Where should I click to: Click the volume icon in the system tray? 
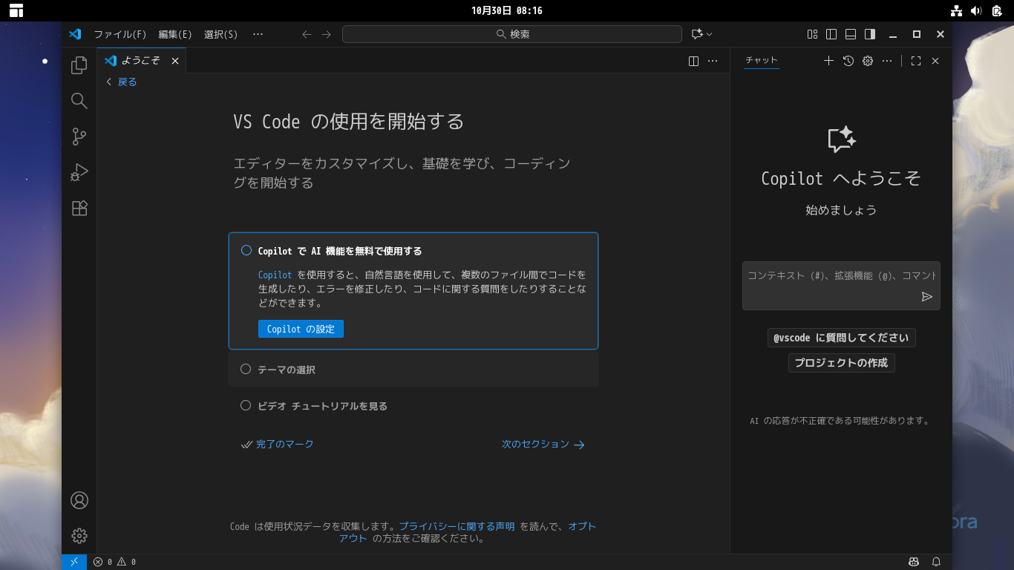pos(976,10)
